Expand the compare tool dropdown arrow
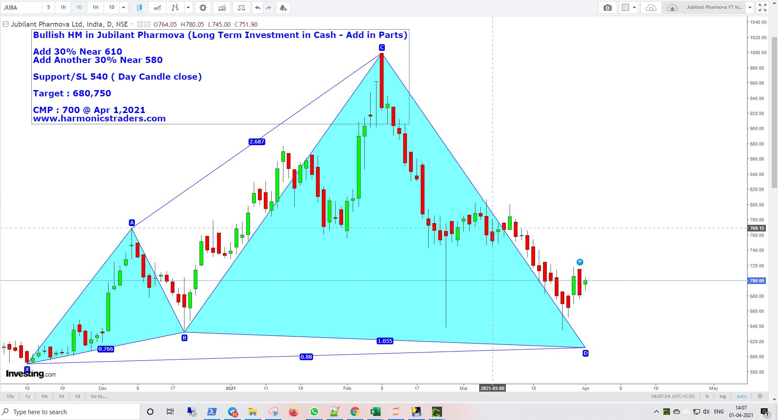This screenshot has height=420, width=778. click(x=188, y=8)
